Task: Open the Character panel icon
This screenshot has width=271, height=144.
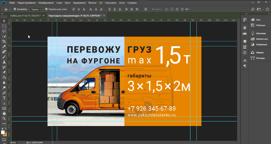Action: tap(245, 61)
